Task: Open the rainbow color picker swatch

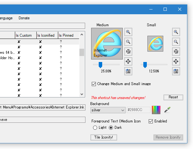Action: pos(156,110)
